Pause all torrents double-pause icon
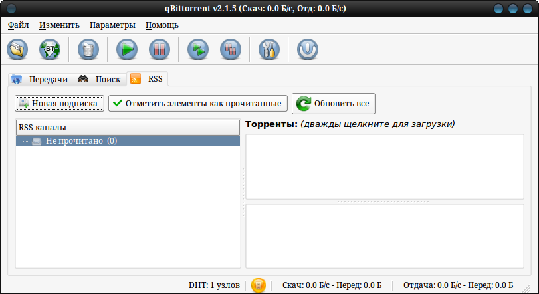539x294 pixels. [x=231, y=49]
